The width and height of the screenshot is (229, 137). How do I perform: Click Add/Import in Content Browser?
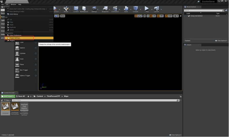tap(8, 96)
